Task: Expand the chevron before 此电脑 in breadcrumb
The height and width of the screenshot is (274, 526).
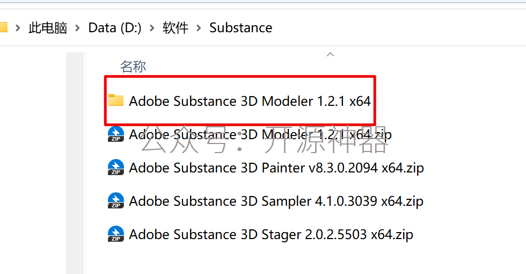Action: 18,28
